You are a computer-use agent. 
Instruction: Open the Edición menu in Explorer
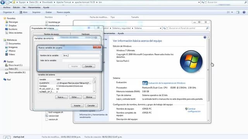[x=16, y=7]
